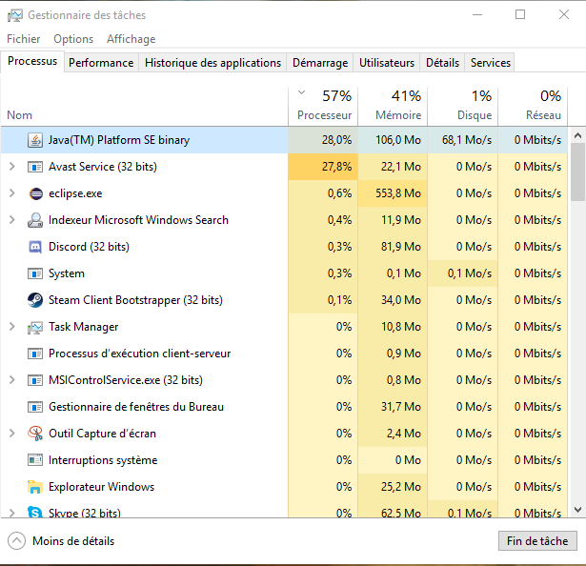Select the Discord process icon
Screen dimensions: 586x566
[x=35, y=247]
